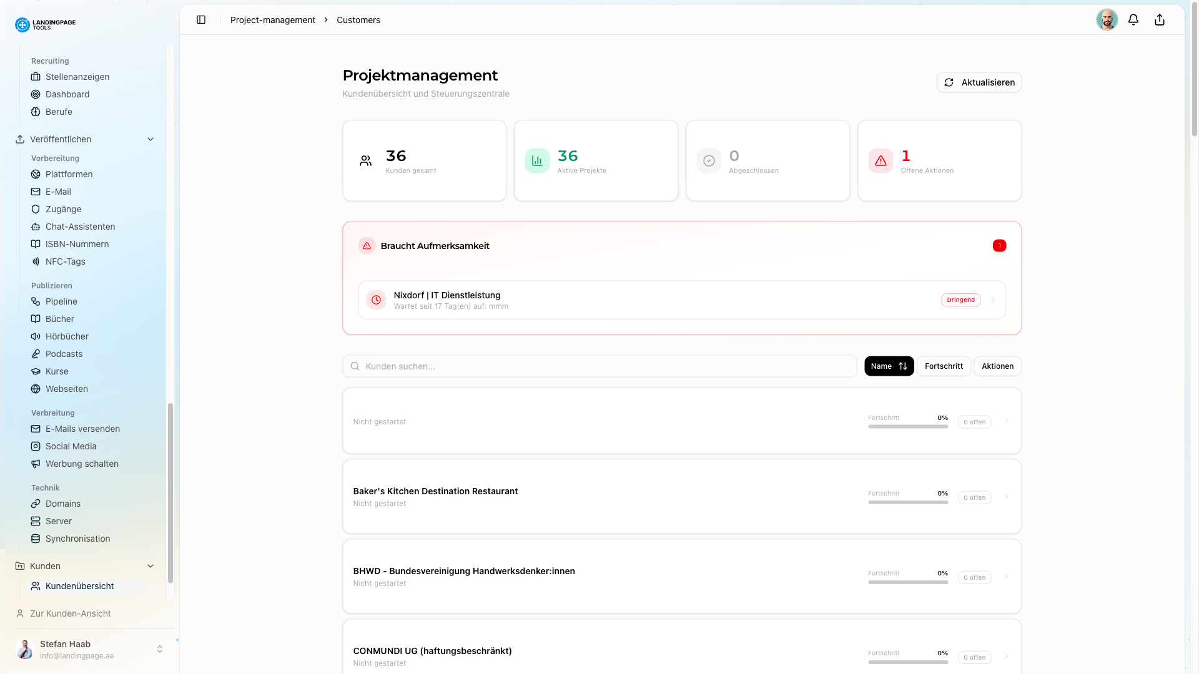Viewport: 1199px width, 674px height.
Task: Click the Fortschritt progress bar of Baker's Kitchen
Action: click(907, 502)
